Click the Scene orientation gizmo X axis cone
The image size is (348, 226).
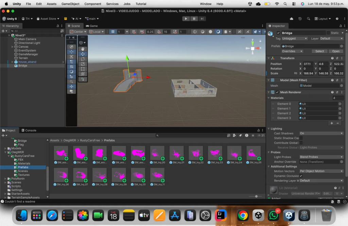258,48
